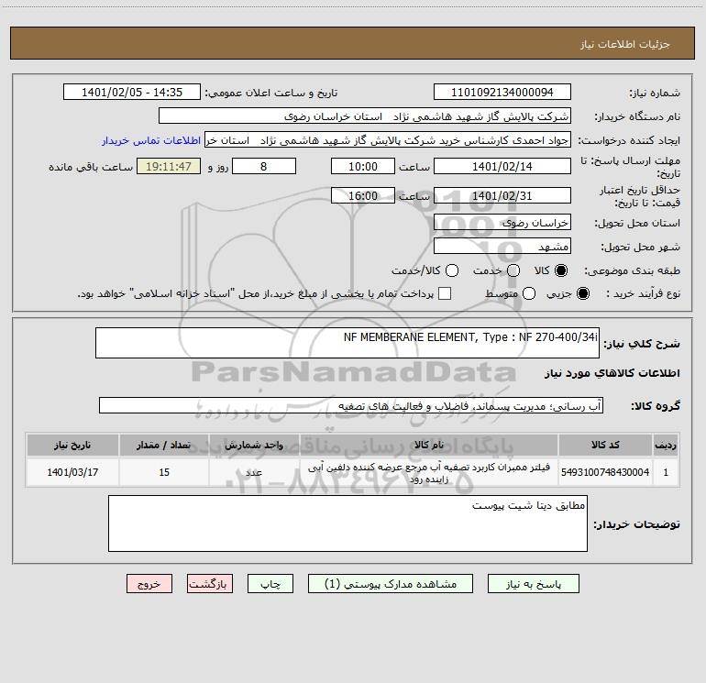Click the شهر محل تحویل field مشهد
The width and height of the screenshot is (706, 683).
tap(502, 247)
